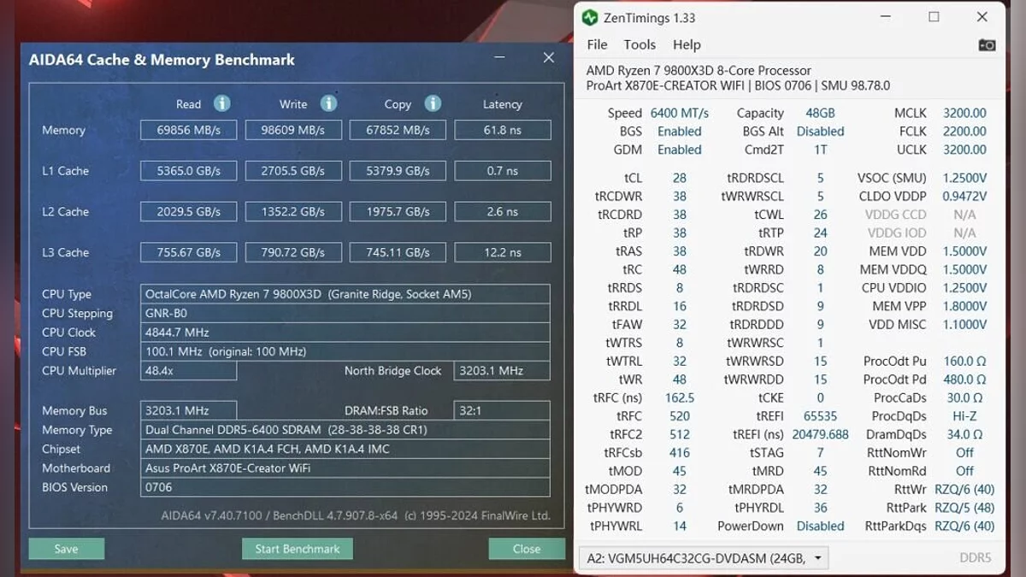The image size is (1026, 577).
Task: Click DRAM:FSB Ratio value 32:1
Action: point(502,411)
